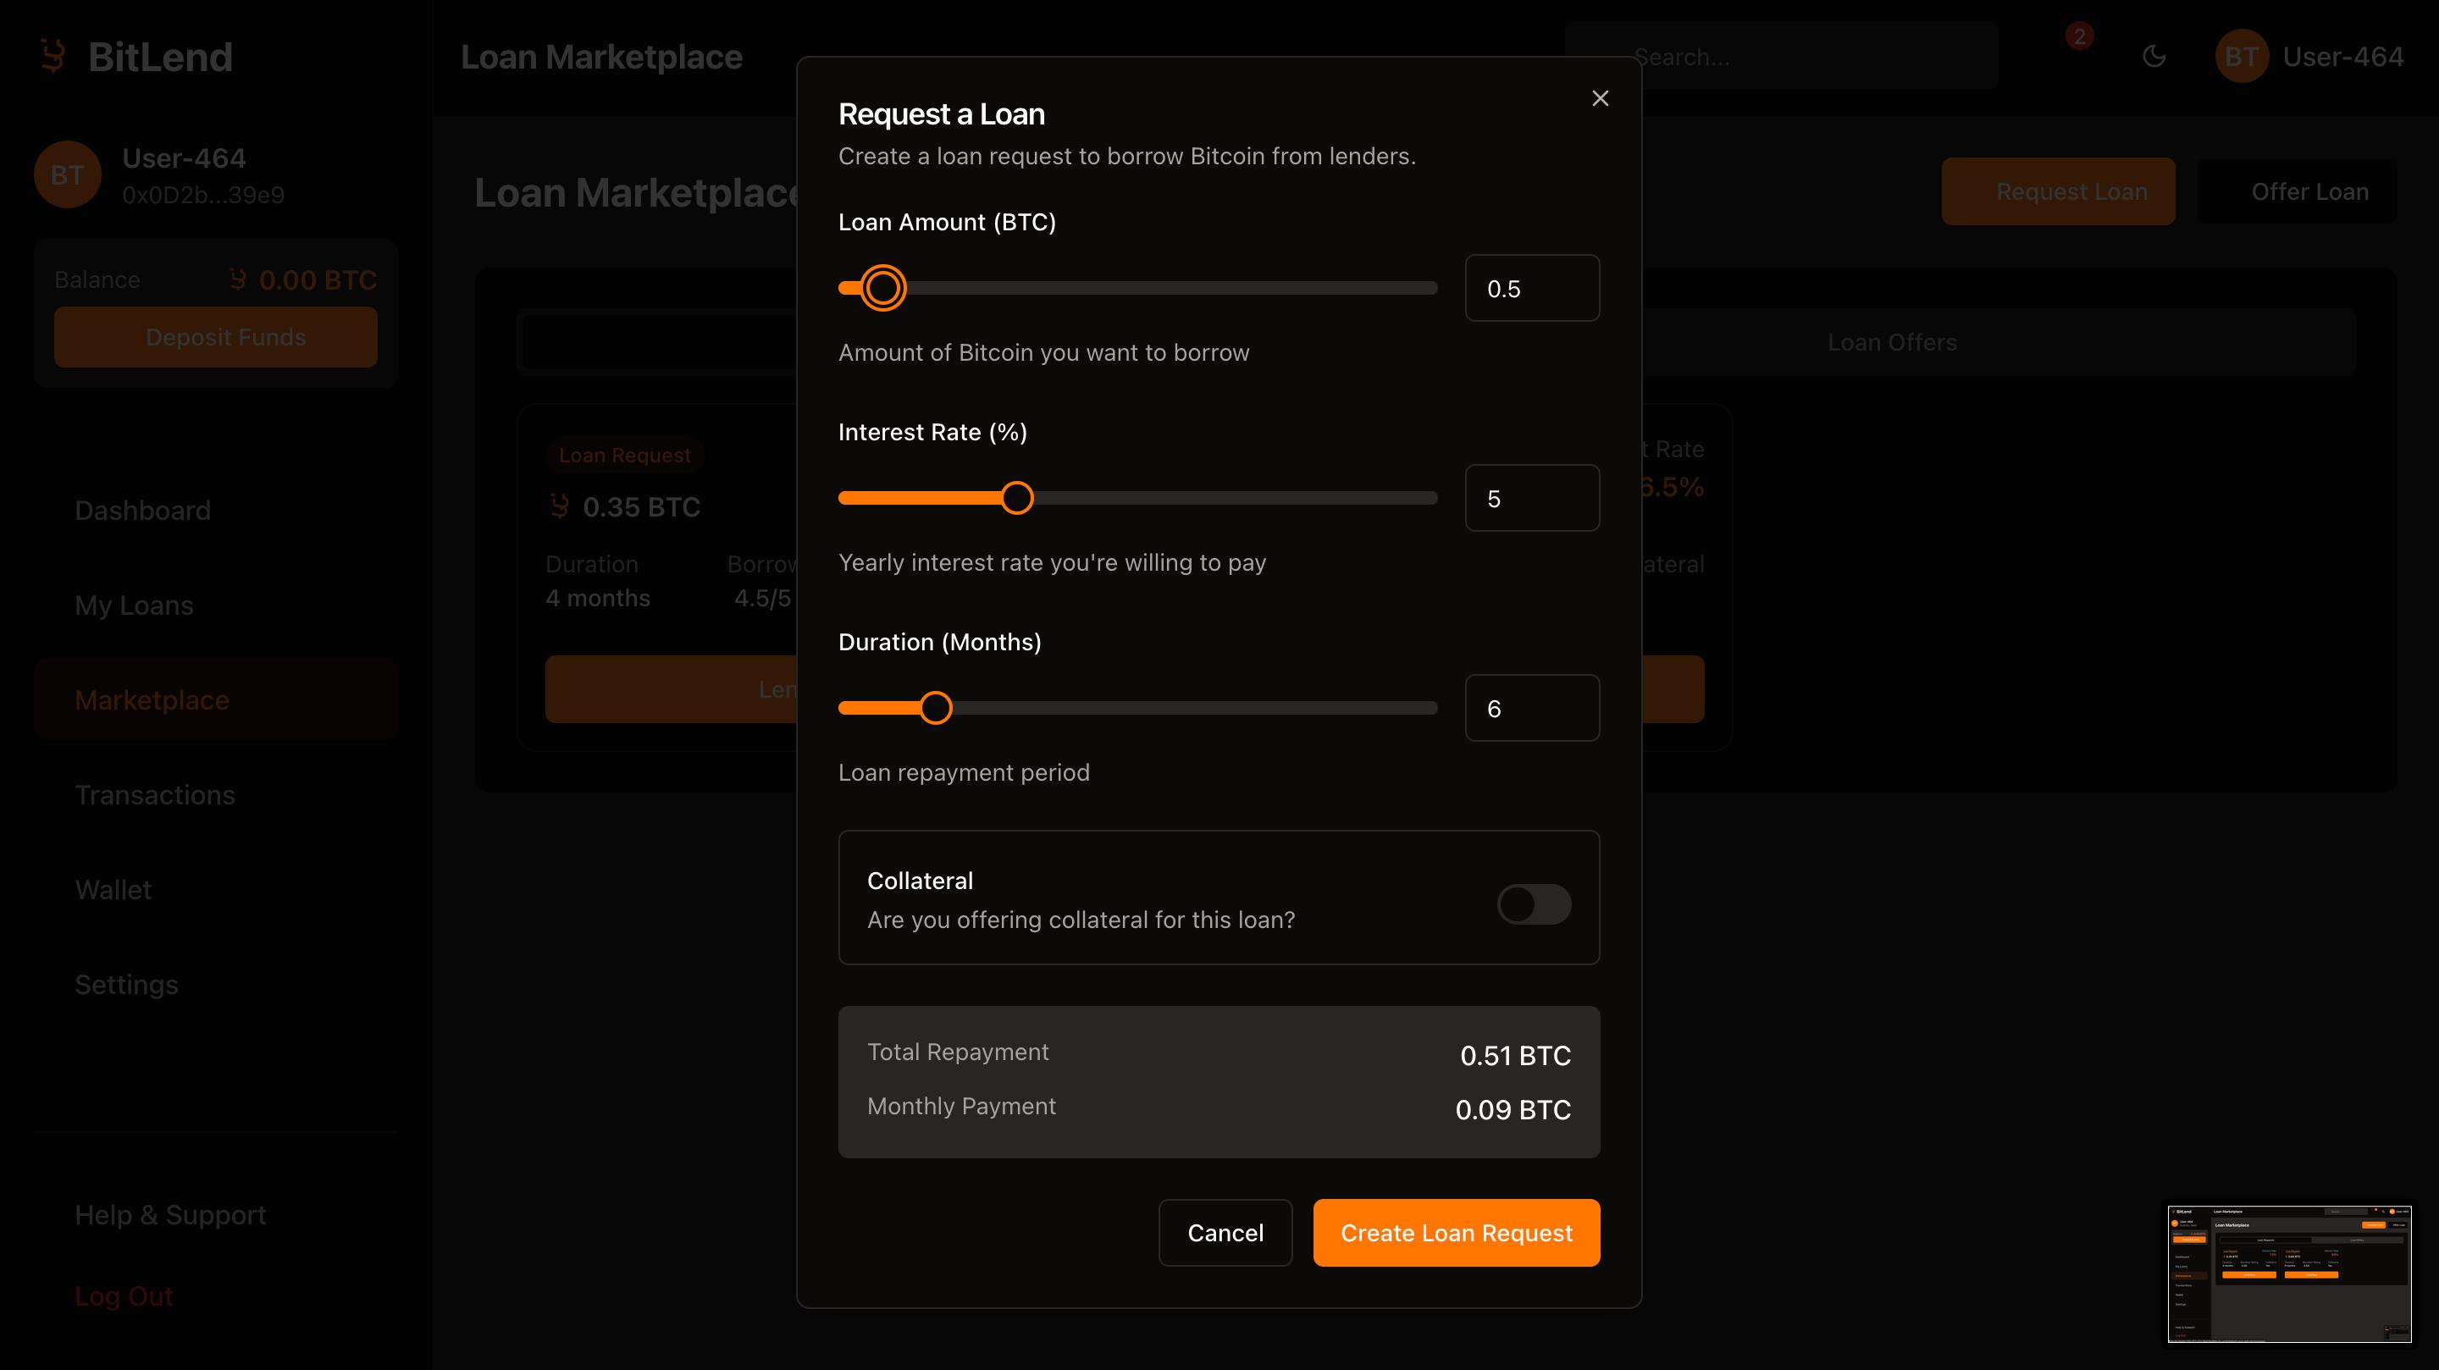Focus the Loan Amount value field
The width and height of the screenshot is (2439, 1370).
click(1531, 289)
